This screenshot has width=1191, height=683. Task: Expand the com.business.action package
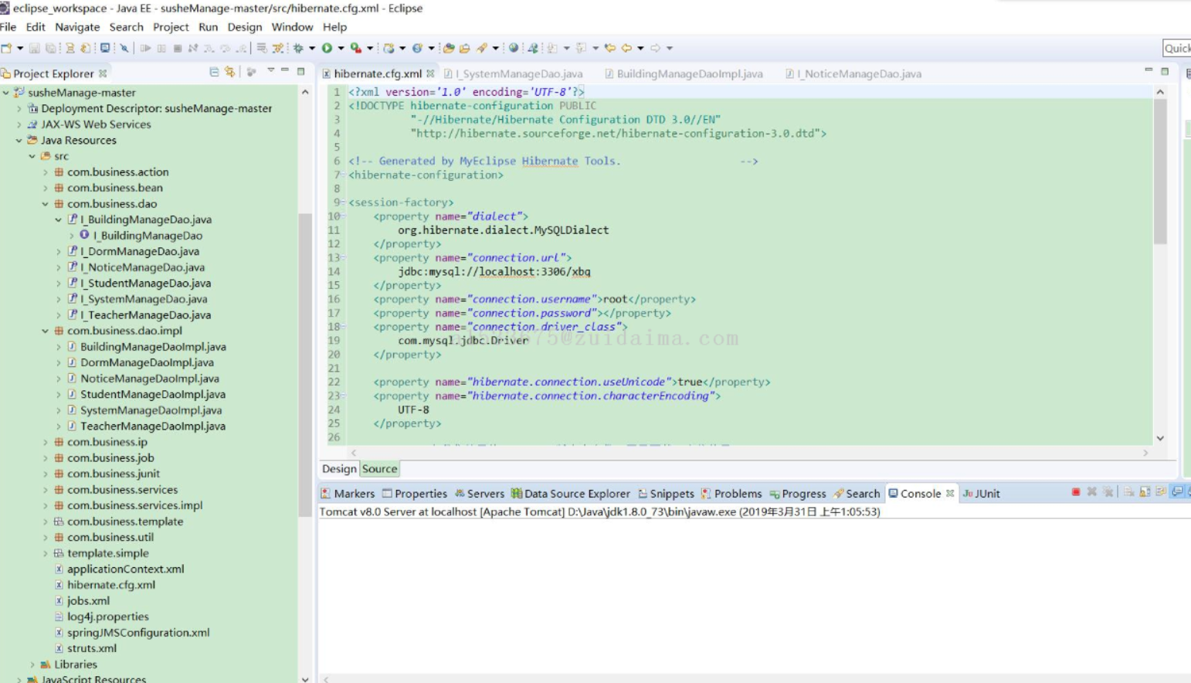point(46,172)
